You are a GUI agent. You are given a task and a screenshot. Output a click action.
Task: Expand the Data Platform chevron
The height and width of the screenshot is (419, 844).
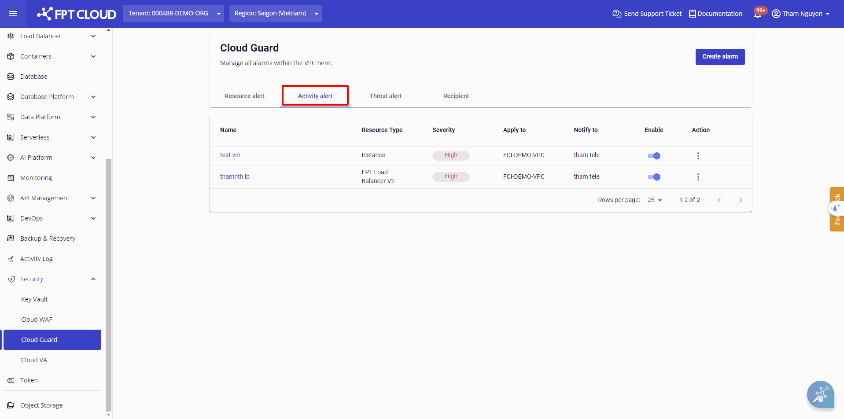(x=93, y=117)
